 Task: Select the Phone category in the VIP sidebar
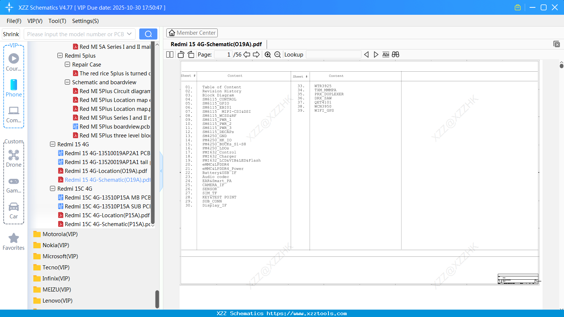coord(14,88)
